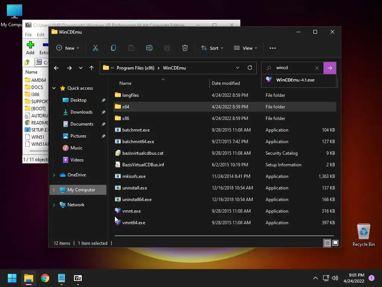The height and width of the screenshot is (287, 382).
Task: Open the See more ellipsis menu
Action: (273, 48)
